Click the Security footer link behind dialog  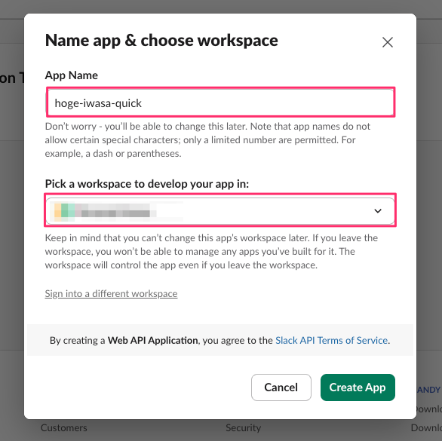(244, 427)
